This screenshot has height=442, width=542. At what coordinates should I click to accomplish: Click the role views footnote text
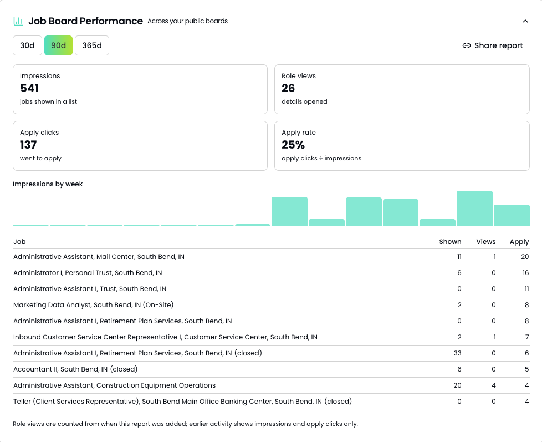click(185, 424)
